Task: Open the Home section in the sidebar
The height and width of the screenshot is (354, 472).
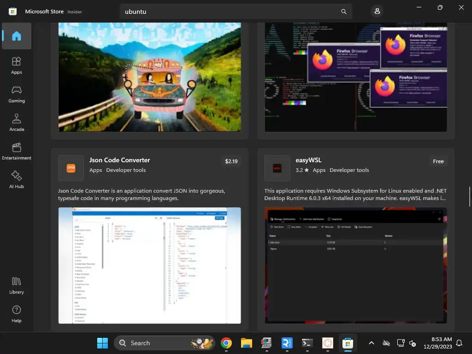Action: tap(17, 36)
